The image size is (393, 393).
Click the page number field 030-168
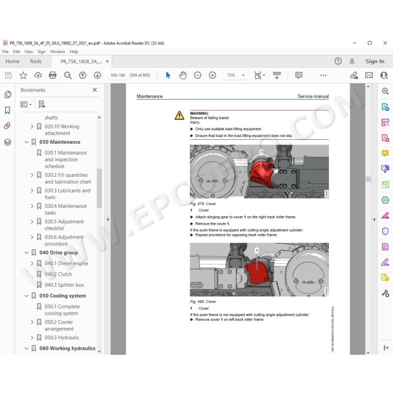pos(118,75)
